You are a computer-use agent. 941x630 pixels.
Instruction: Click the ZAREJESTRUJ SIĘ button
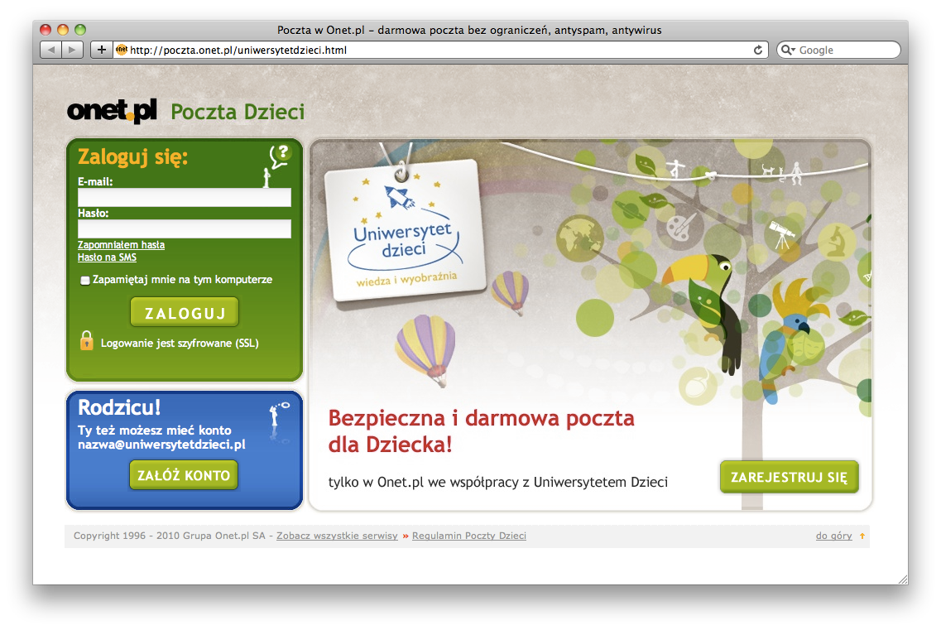pos(790,477)
